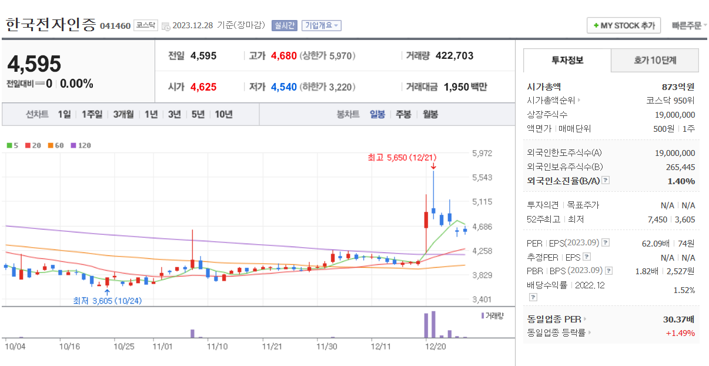This screenshot has width=709, height=366.
Task: Click the purple 120-day moving average swatch
Action: pyautogui.click(x=73, y=145)
